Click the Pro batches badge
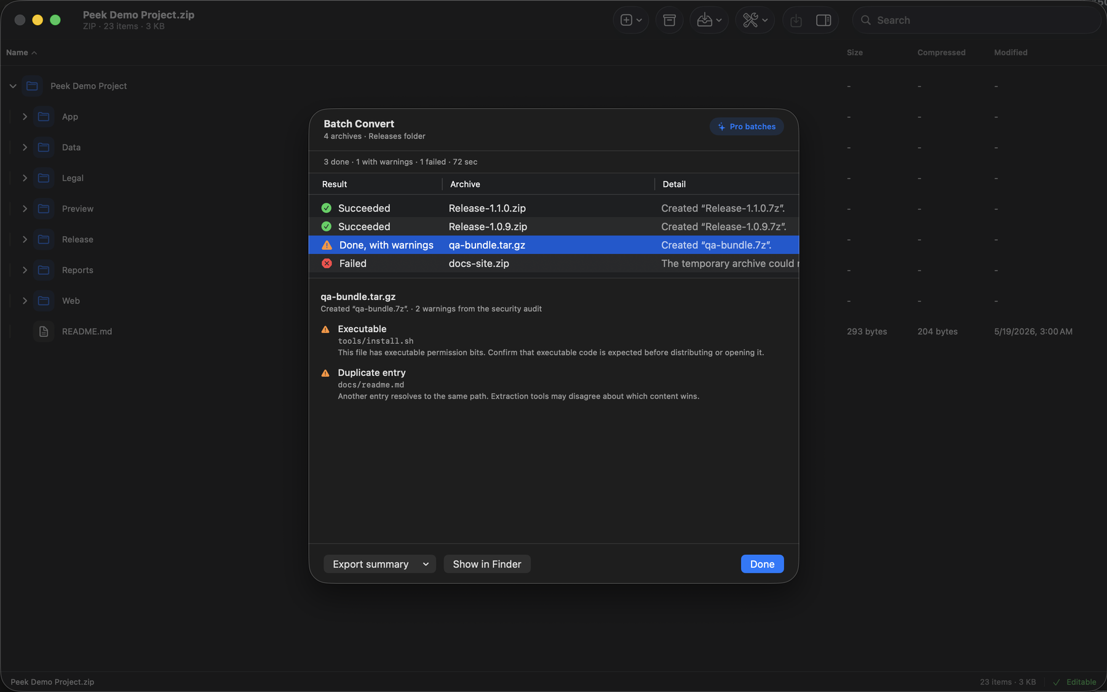The image size is (1107, 692). (746, 127)
